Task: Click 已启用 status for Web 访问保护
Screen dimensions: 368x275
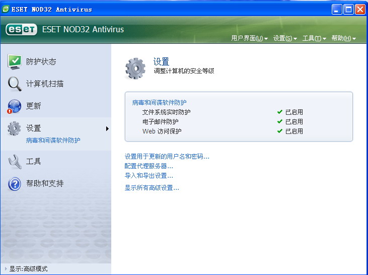Action: (x=294, y=131)
